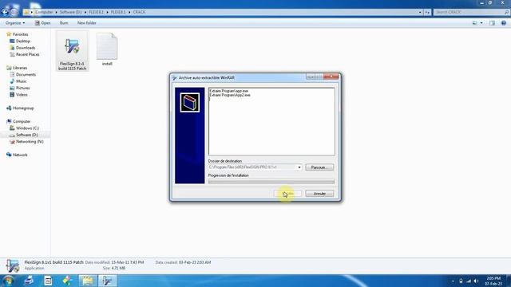Open the Organize dropdown menu
Image resolution: width=511 pixels, height=287 pixels.
pyautogui.click(x=15, y=23)
